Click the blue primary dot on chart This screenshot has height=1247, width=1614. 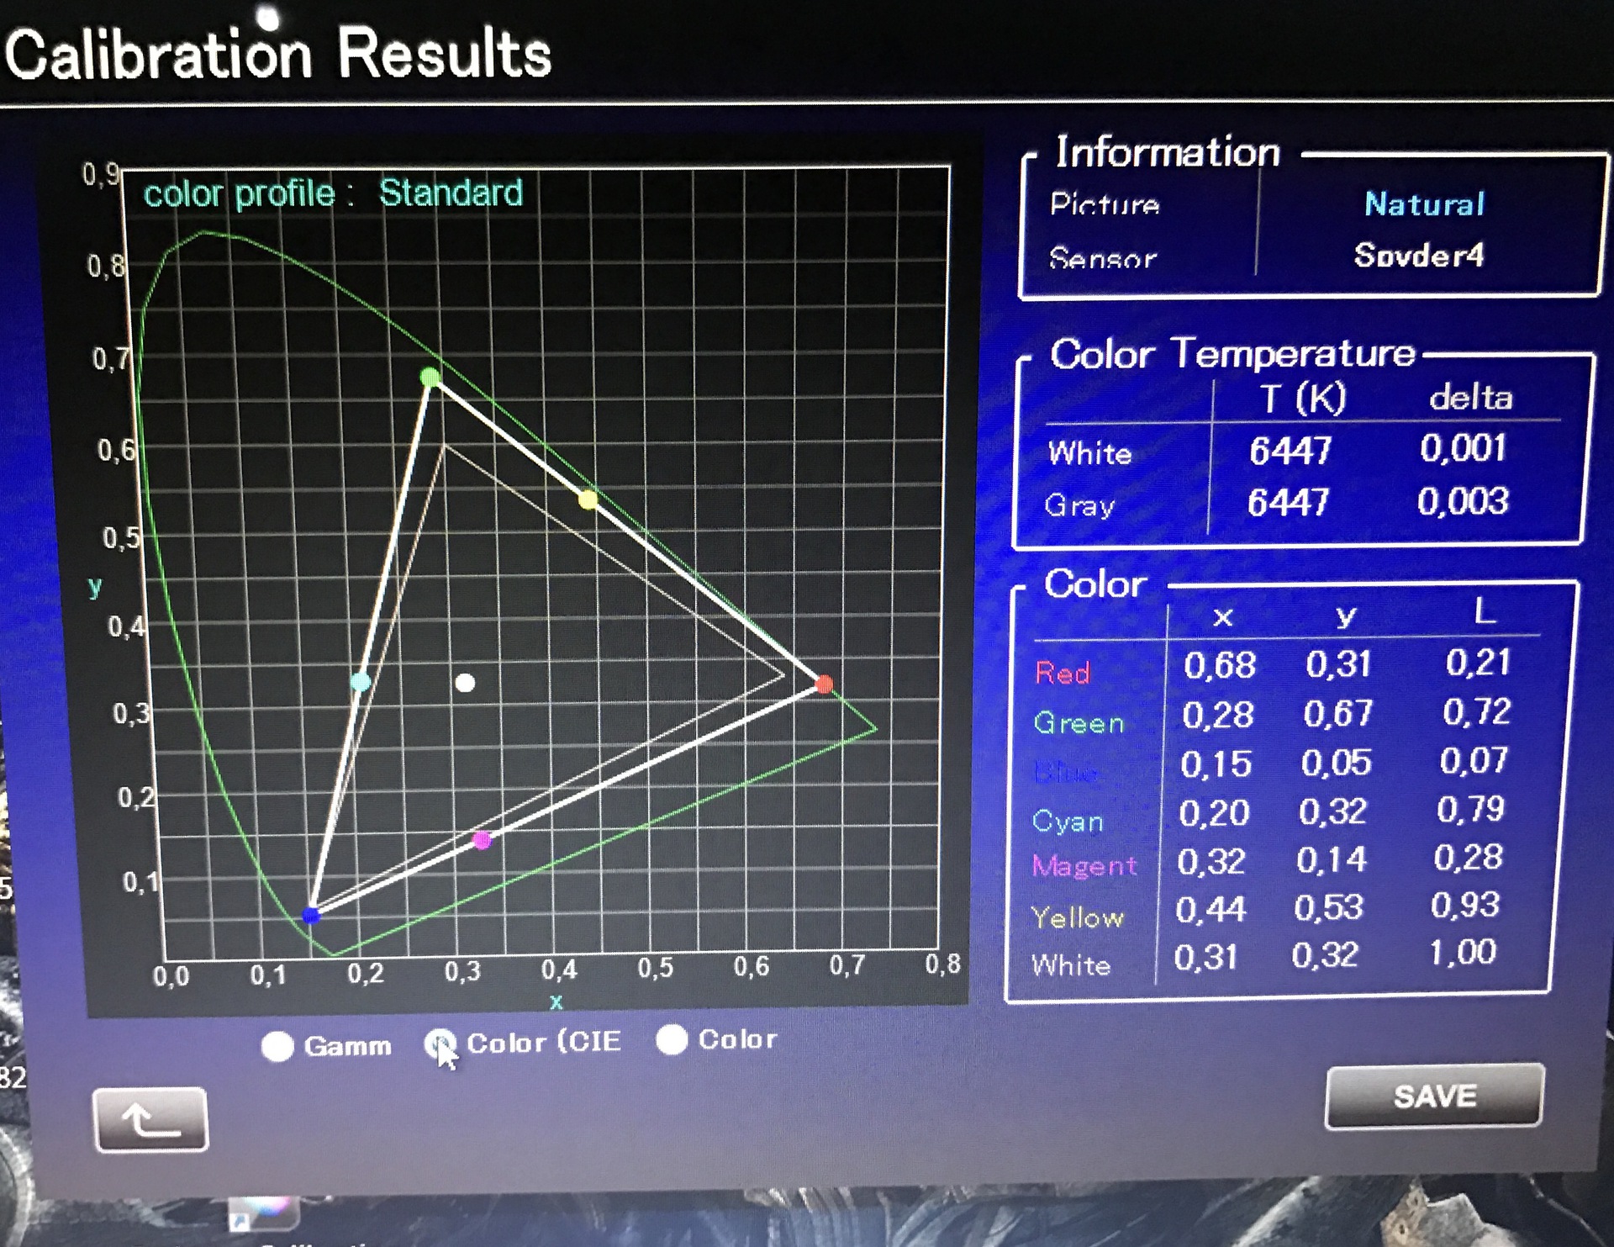coord(311,915)
